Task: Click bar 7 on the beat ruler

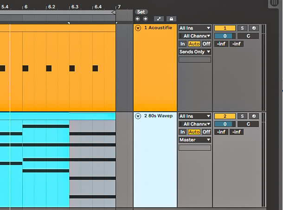Action: (x=119, y=7)
